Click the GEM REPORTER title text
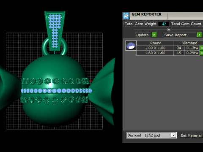The image size is (203, 152). coord(147,14)
